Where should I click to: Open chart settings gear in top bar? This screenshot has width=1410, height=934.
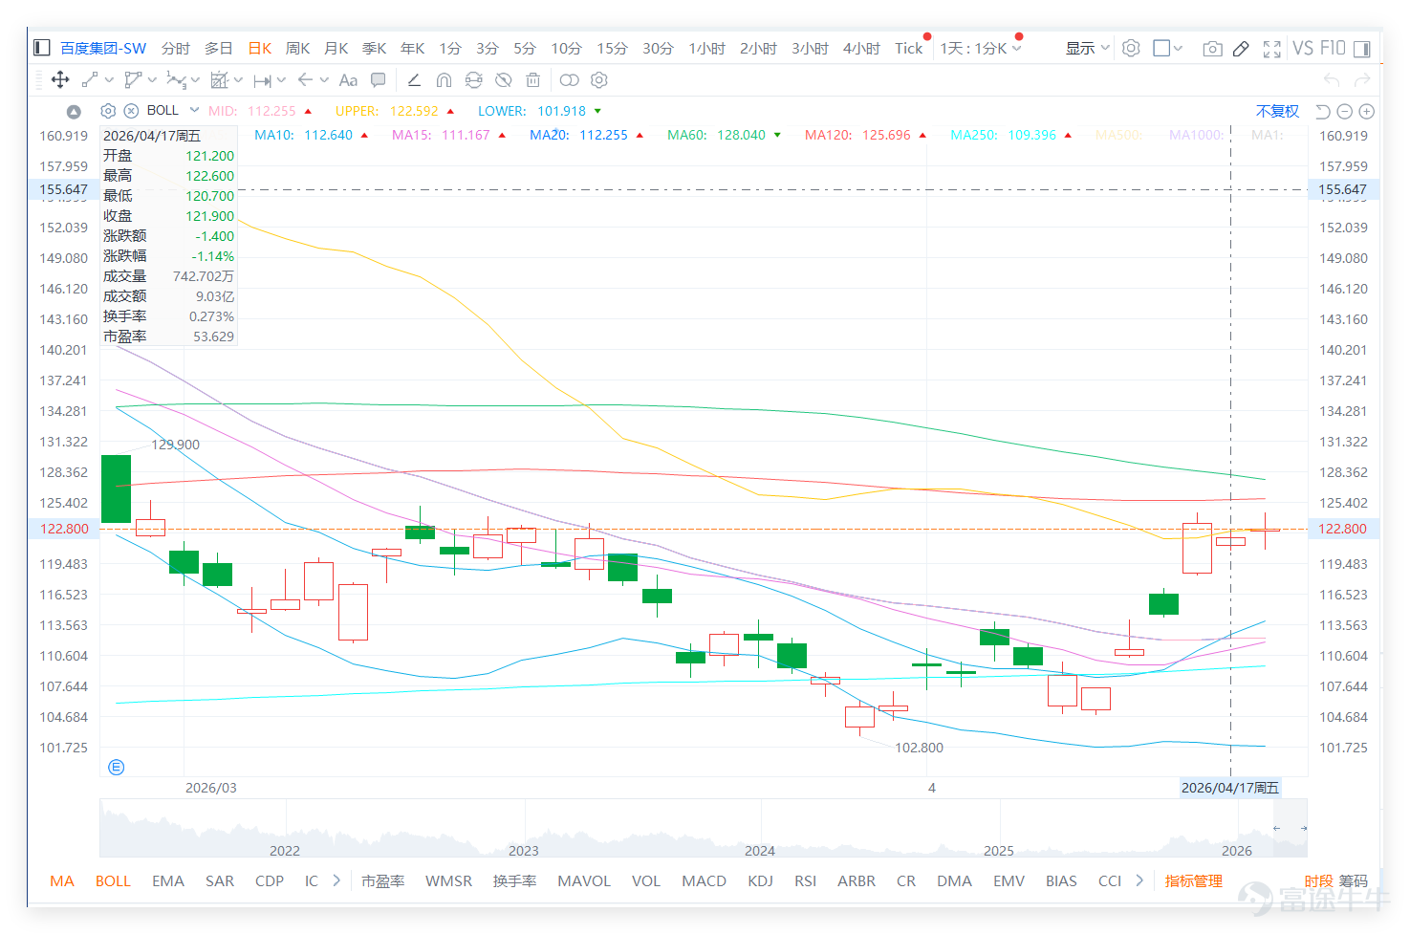click(x=1131, y=48)
